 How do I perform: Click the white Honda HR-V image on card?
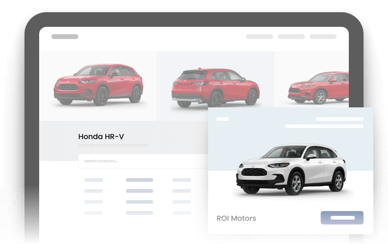291,170
